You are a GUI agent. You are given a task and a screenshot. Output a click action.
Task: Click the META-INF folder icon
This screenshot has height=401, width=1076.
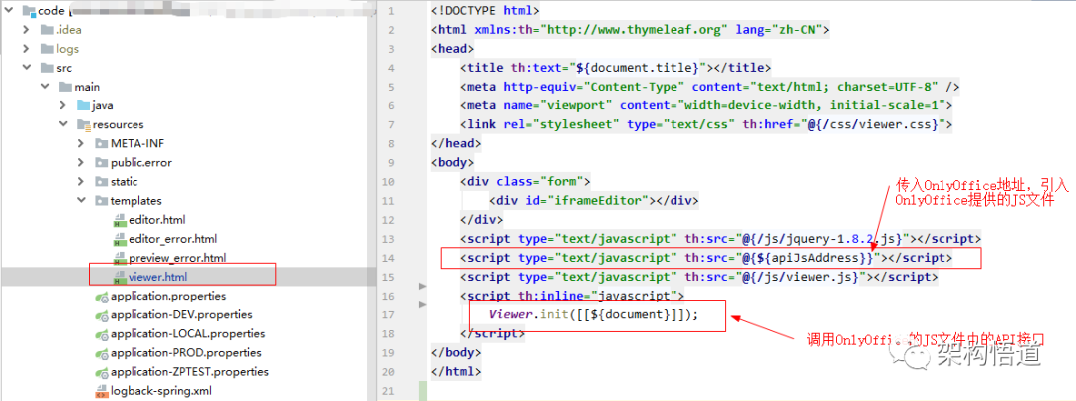tap(101, 143)
